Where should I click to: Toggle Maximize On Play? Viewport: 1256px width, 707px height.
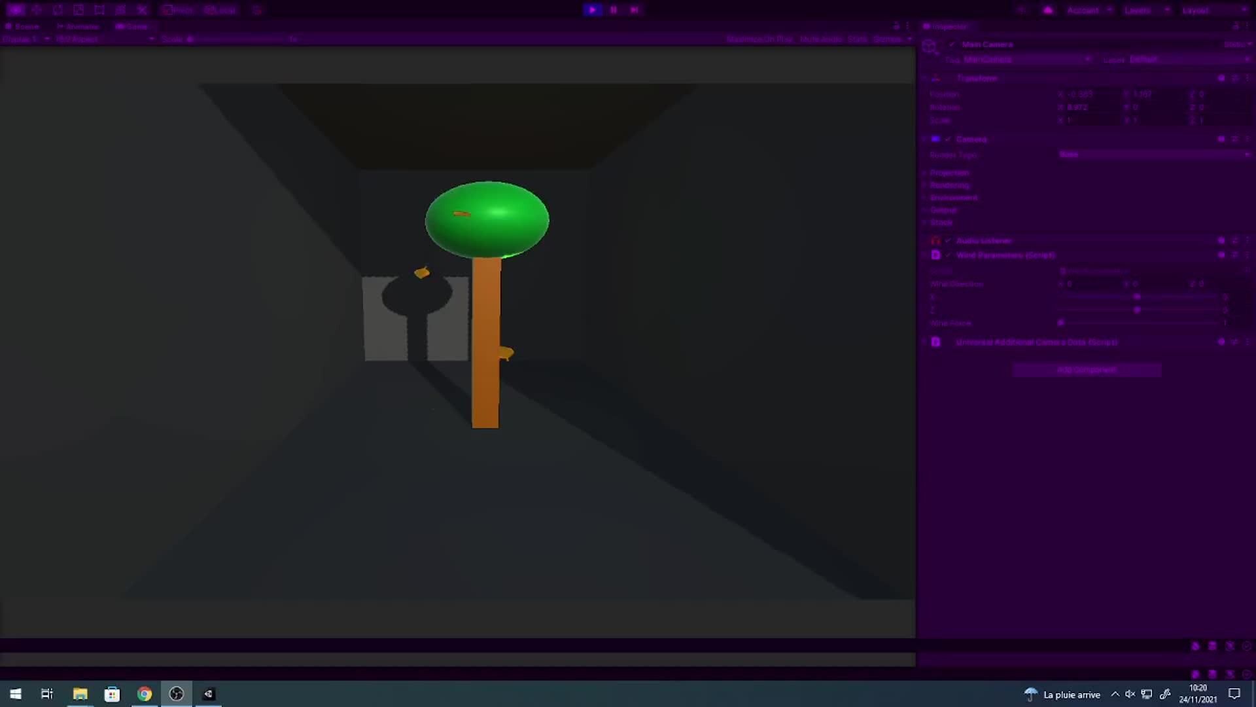pos(759,39)
